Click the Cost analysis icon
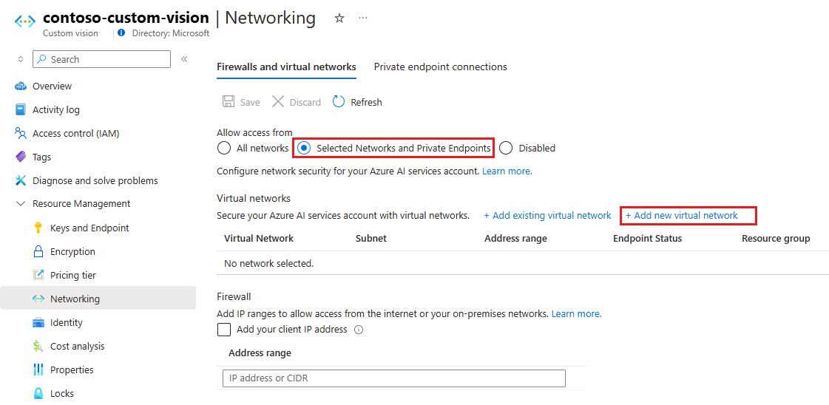 (x=38, y=347)
